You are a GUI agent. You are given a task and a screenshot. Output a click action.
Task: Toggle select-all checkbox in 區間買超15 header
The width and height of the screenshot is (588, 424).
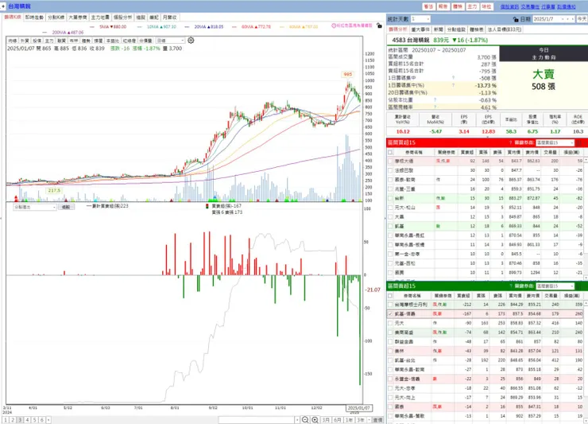[x=390, y=152]
